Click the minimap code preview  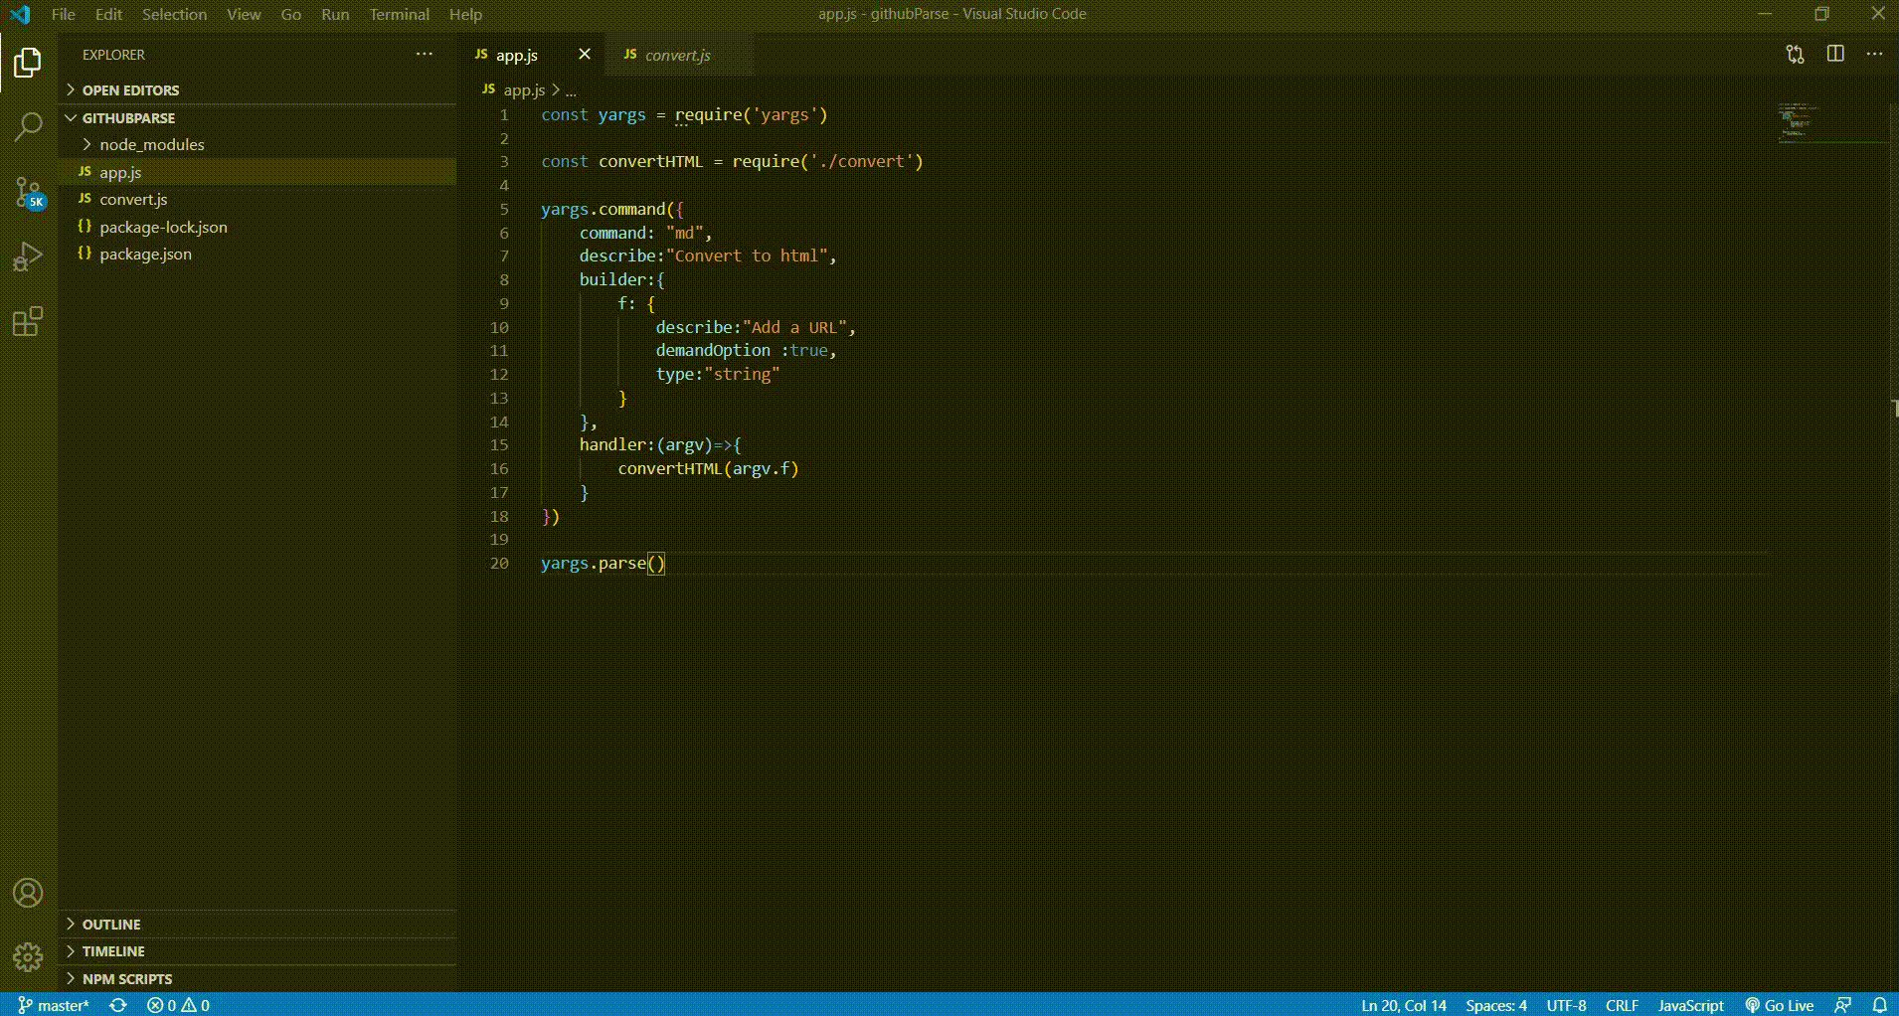[1801, 121]
